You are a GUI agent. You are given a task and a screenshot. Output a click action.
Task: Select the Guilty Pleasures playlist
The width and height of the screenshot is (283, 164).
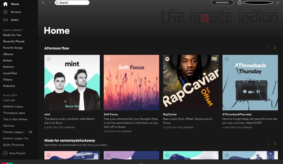13,145
